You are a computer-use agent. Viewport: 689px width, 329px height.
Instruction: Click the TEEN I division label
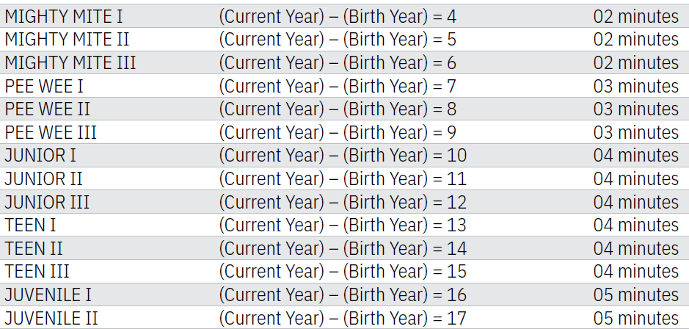(x=30, y=225)
